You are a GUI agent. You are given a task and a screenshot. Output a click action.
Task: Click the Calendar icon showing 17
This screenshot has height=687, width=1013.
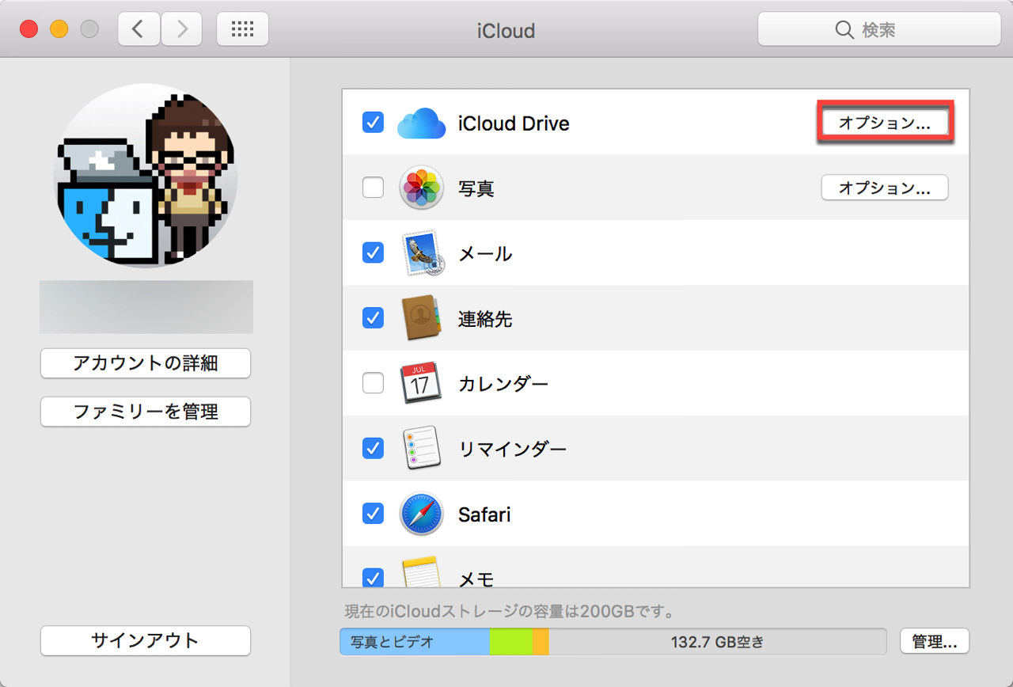[420, 384]
